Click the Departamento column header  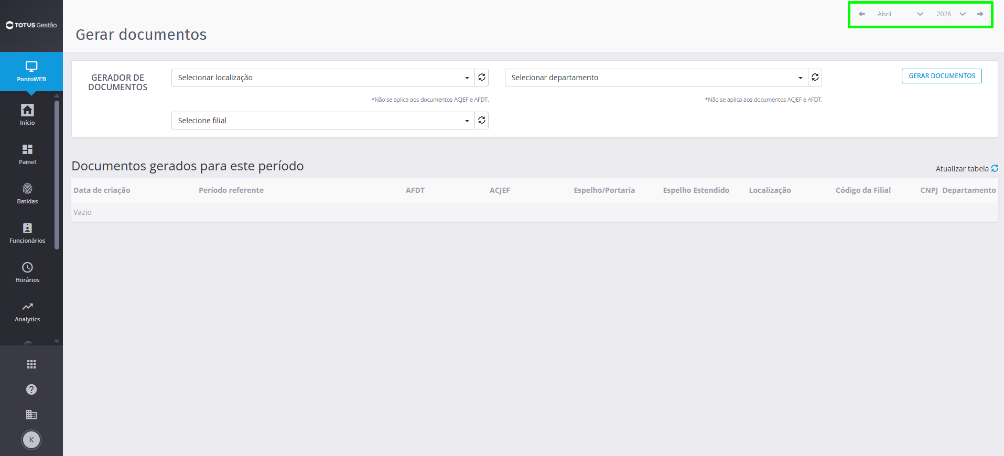click(969, 190)
